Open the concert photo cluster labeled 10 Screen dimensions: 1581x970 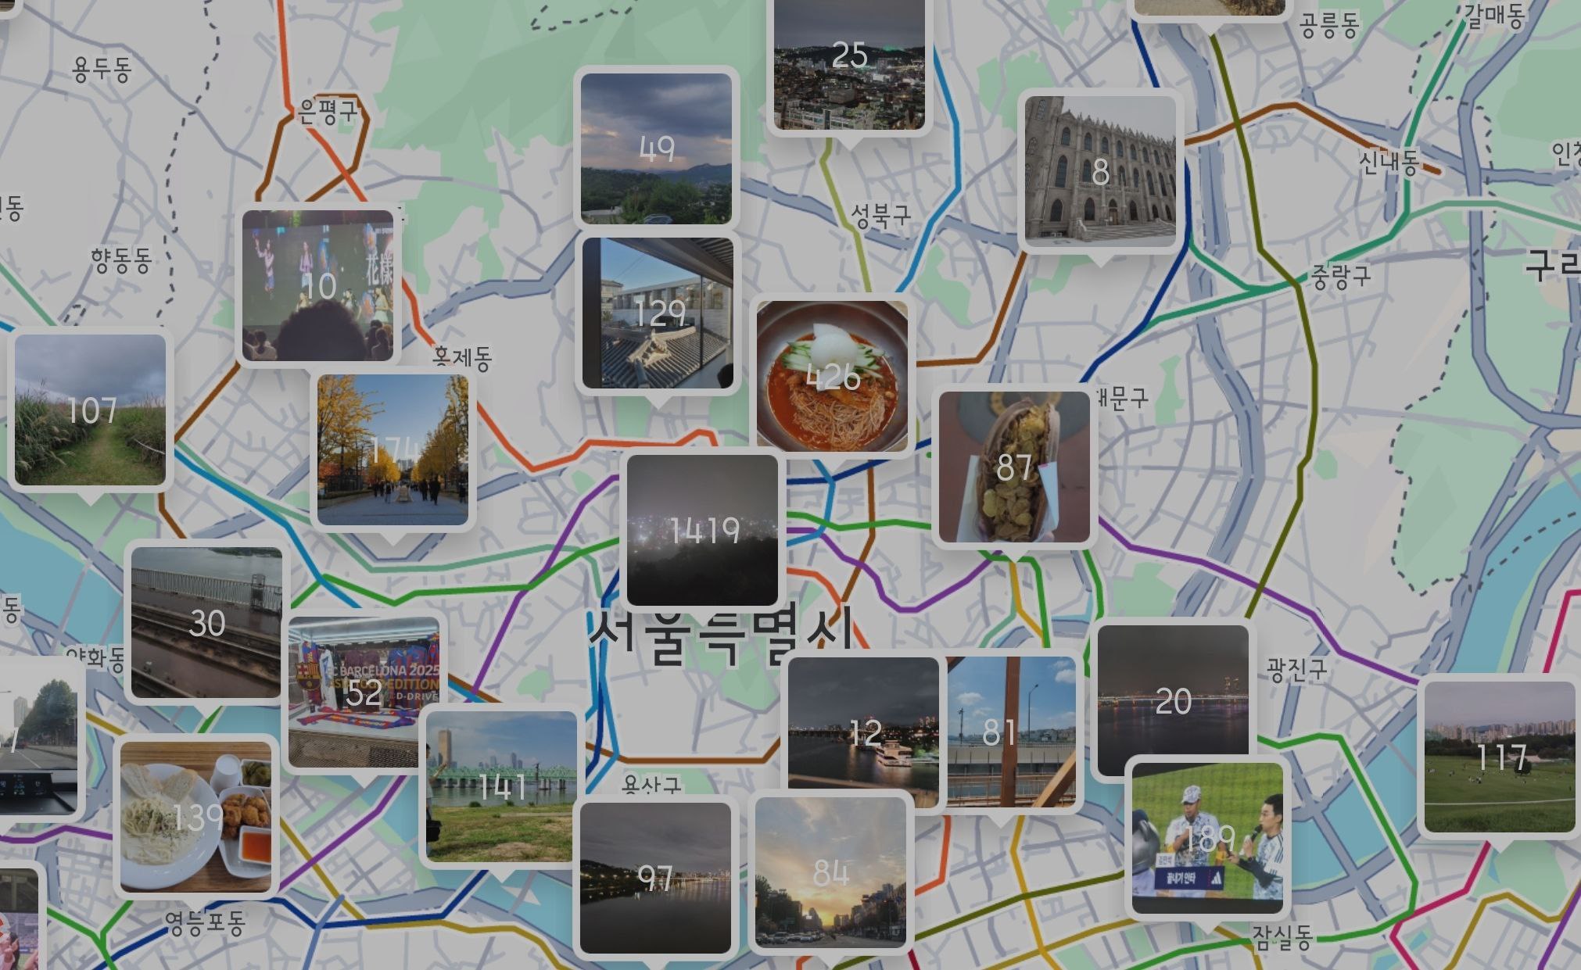coord(318,286)
